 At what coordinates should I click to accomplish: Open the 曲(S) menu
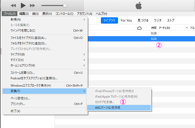pyautogui.click(x=35, y=14)
